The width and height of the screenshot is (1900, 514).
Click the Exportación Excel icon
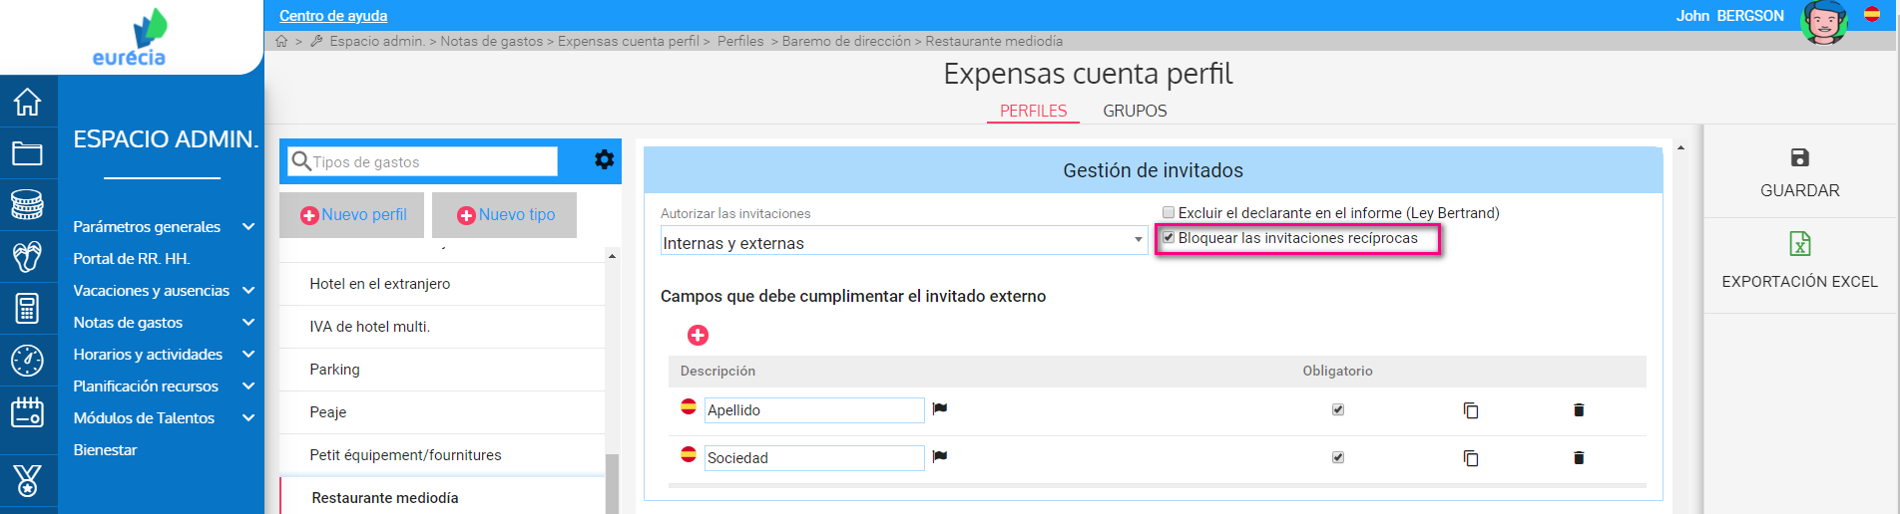click(1799, 244)
